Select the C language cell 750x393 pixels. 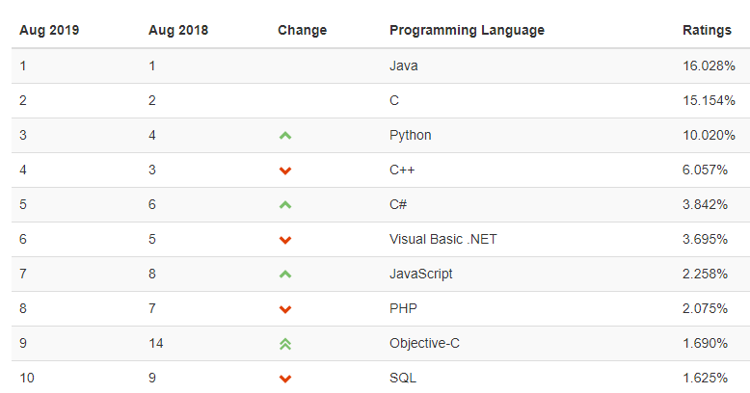point(394,100)
